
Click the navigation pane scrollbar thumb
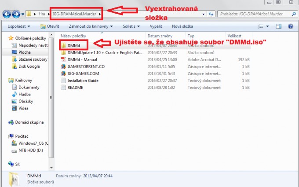51,98
